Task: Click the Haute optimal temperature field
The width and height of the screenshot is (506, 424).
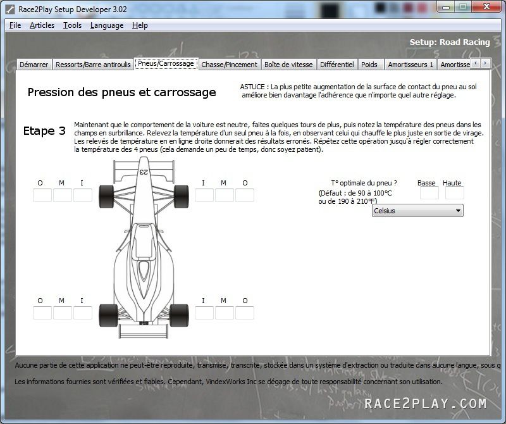Action: (x=454, y=194)
